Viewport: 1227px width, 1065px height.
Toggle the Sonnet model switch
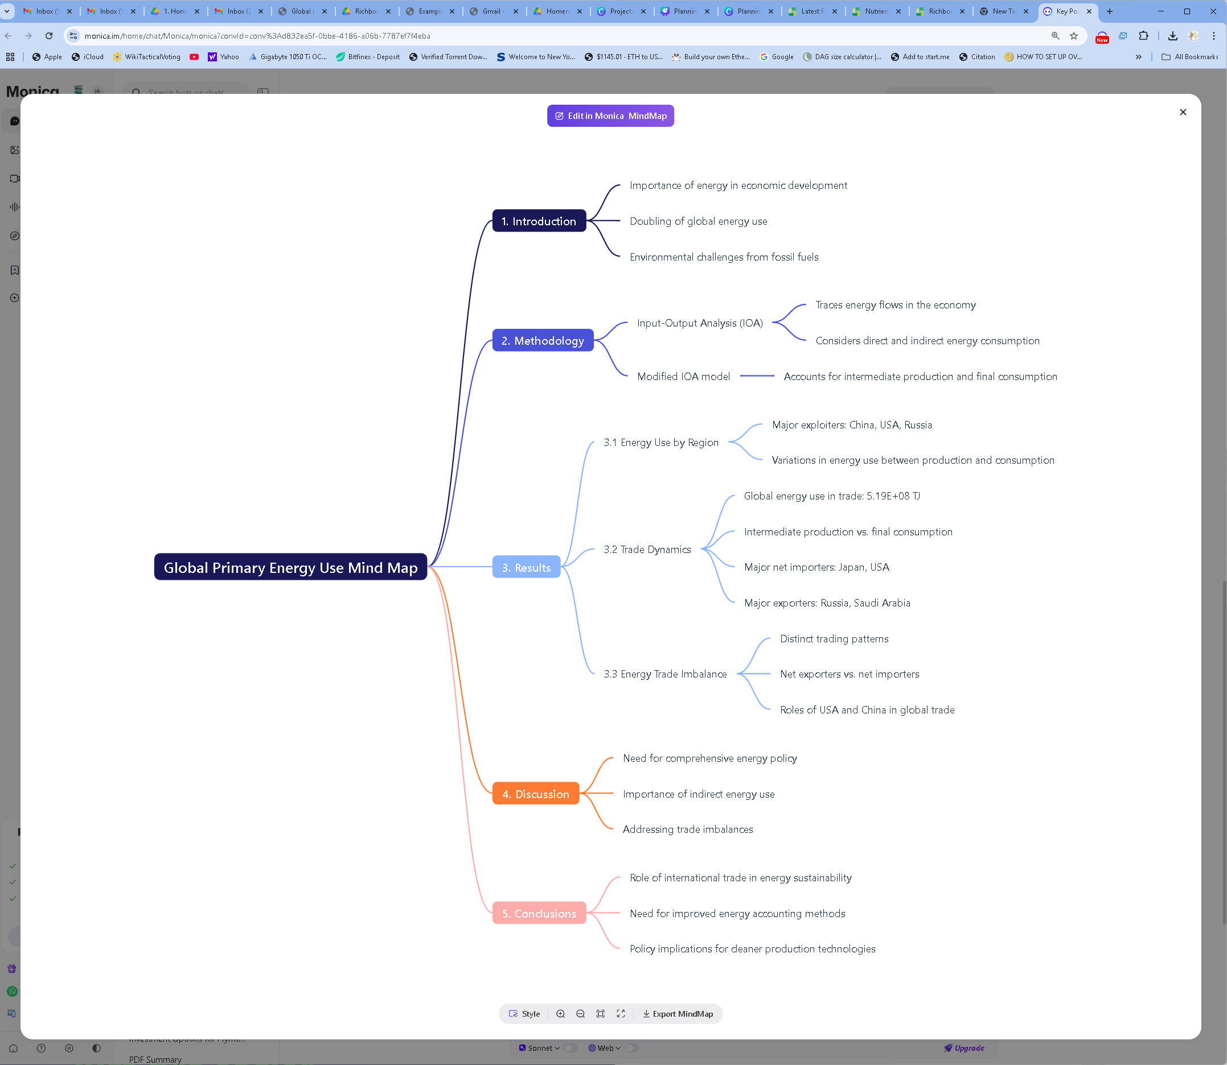pyautogui.click(x=570, y=1049)
